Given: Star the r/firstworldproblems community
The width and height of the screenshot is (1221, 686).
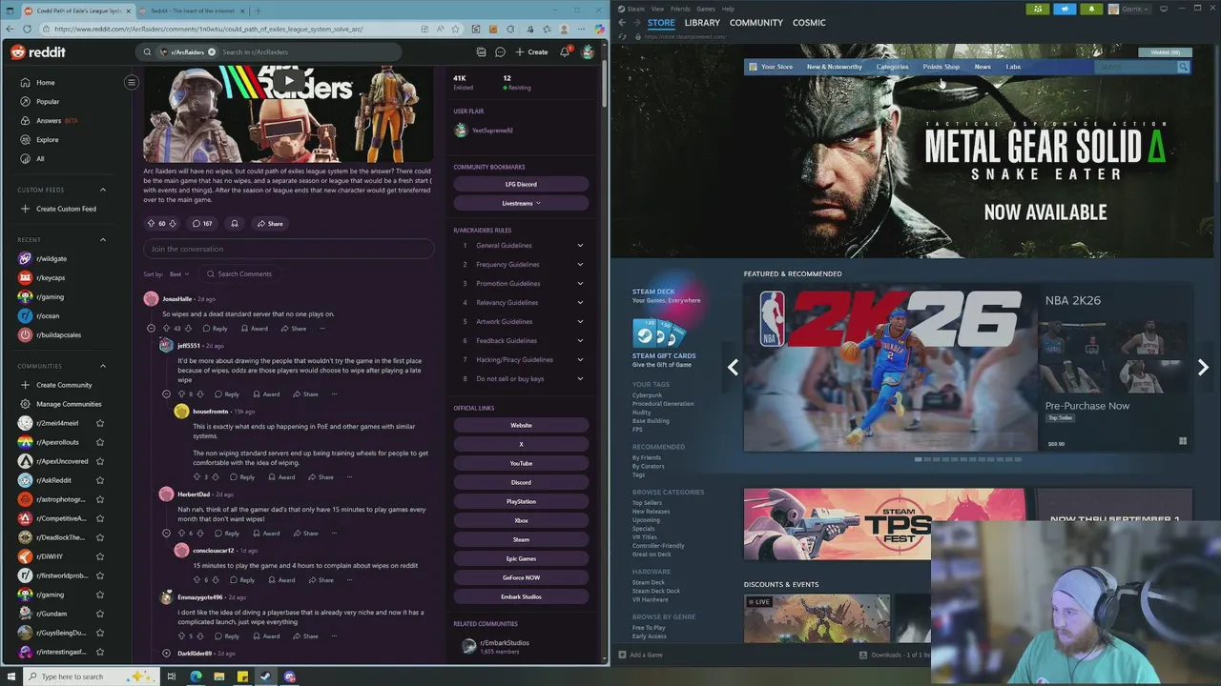Looking at the screenshot, I should pos(100,575).
